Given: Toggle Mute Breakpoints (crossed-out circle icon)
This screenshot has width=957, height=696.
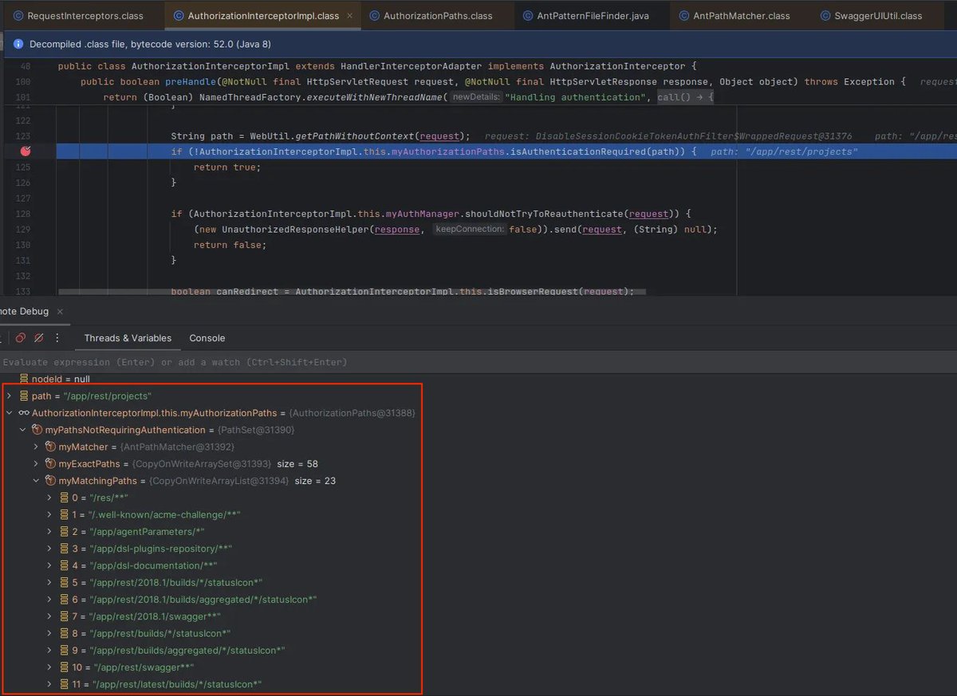Looking at the screenshot, I should tap(40, 338).
